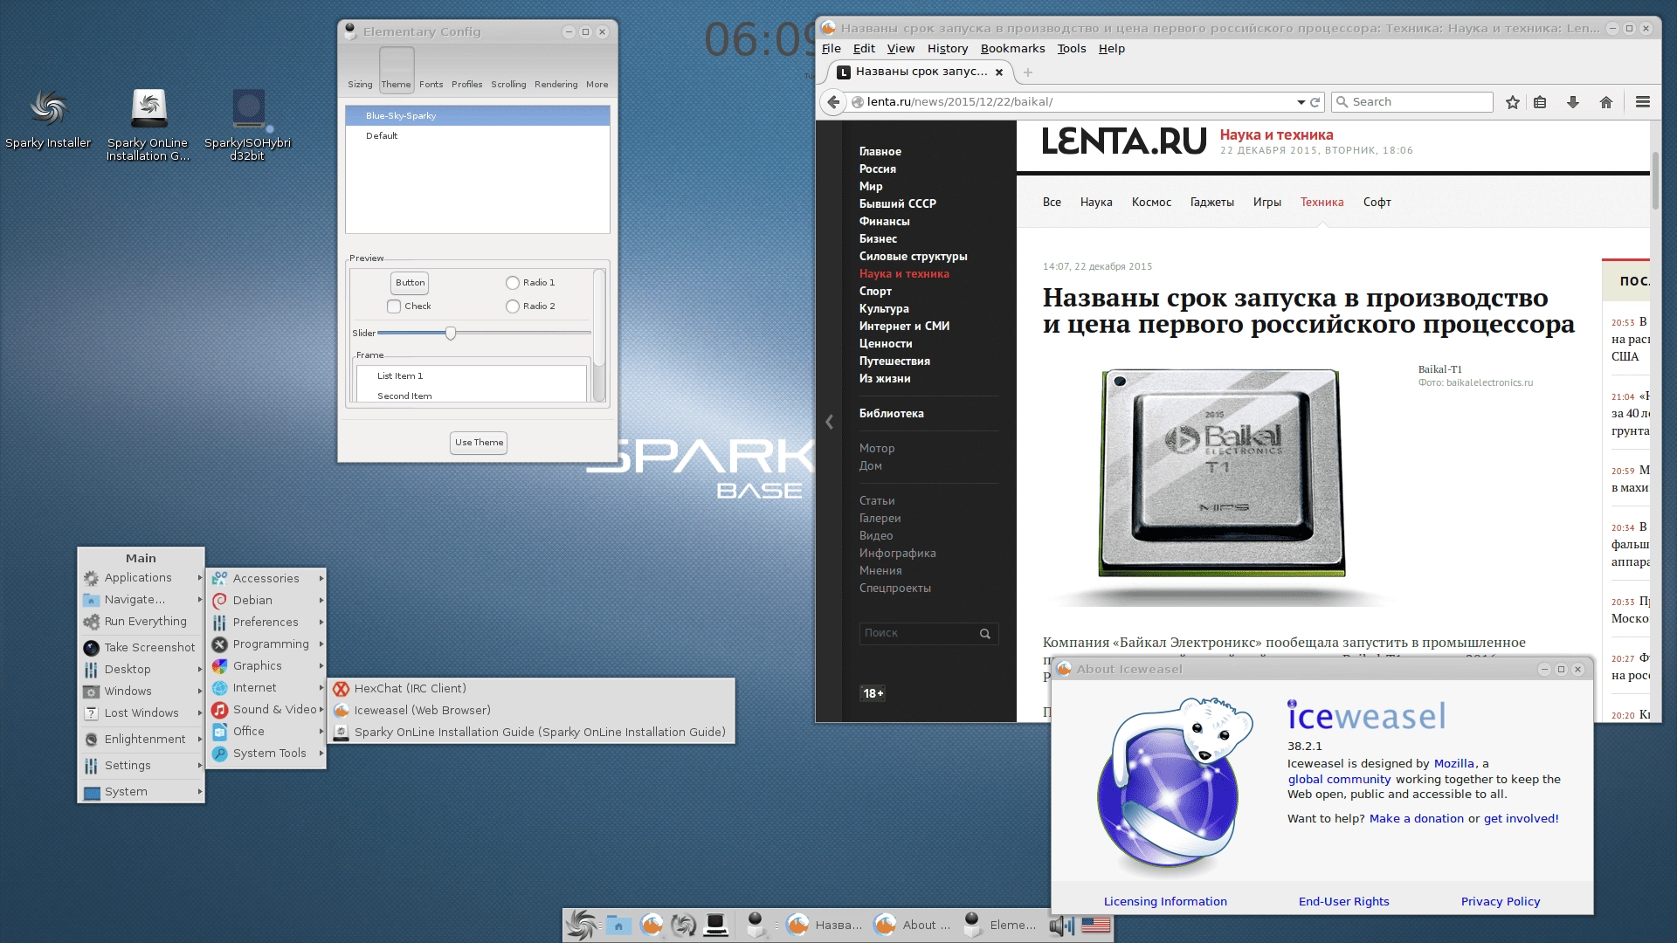Open Sparky start menu icon on the panel

(581, 925)
